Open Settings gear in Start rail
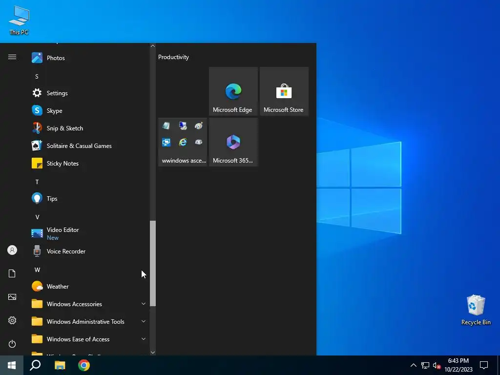 coord(12,320)
